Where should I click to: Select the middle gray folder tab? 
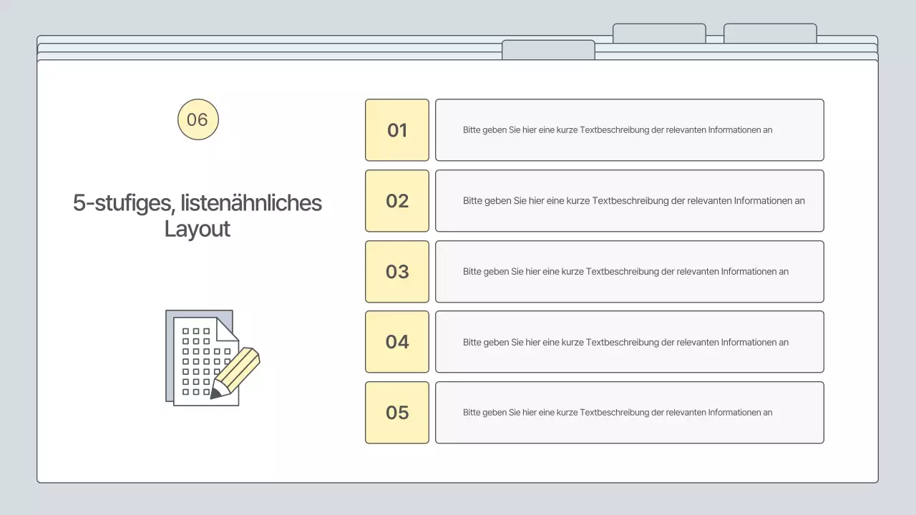click(659, 33)
